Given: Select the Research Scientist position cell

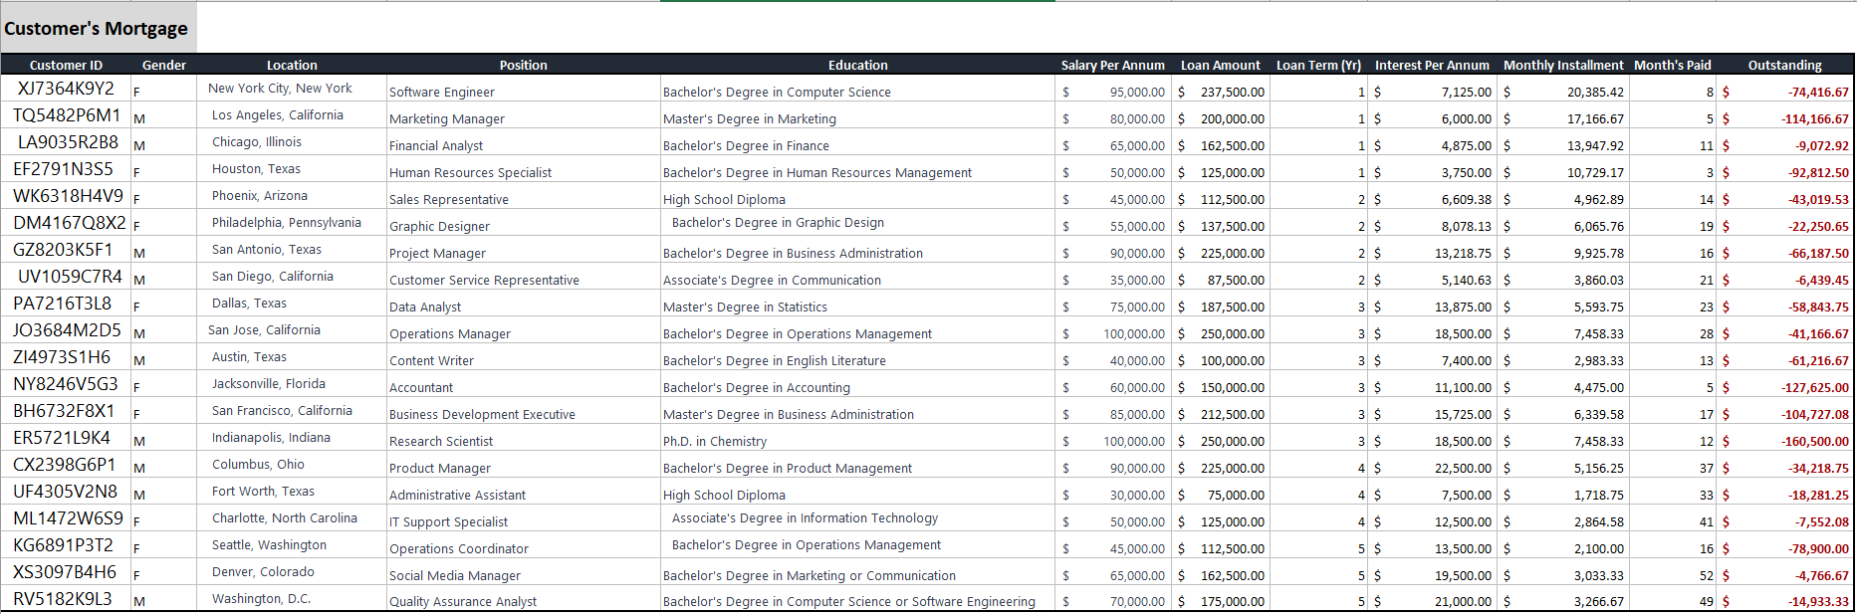Looking at the screenshot, I should click(441, 441).
